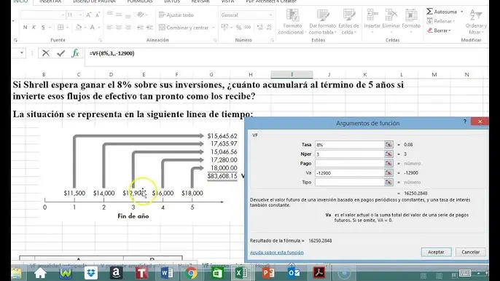Click the Rellenar fill button
The width and height of the screenshot is (500, 281).
tap(441, 21)
